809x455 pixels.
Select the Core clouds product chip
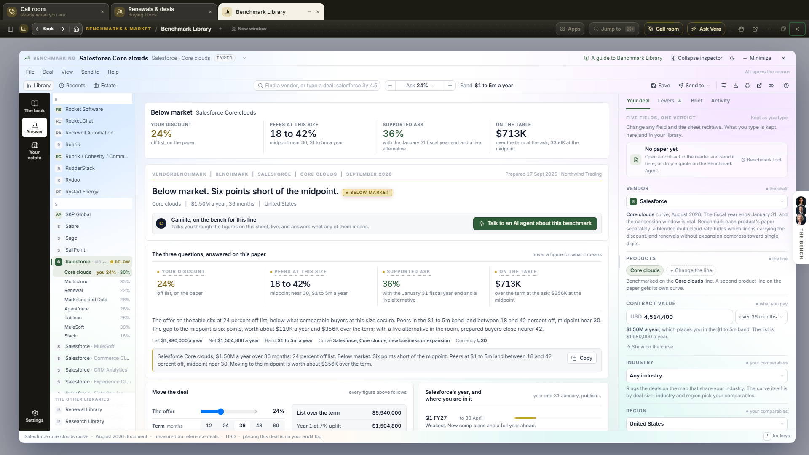click(x=645, y=270)
